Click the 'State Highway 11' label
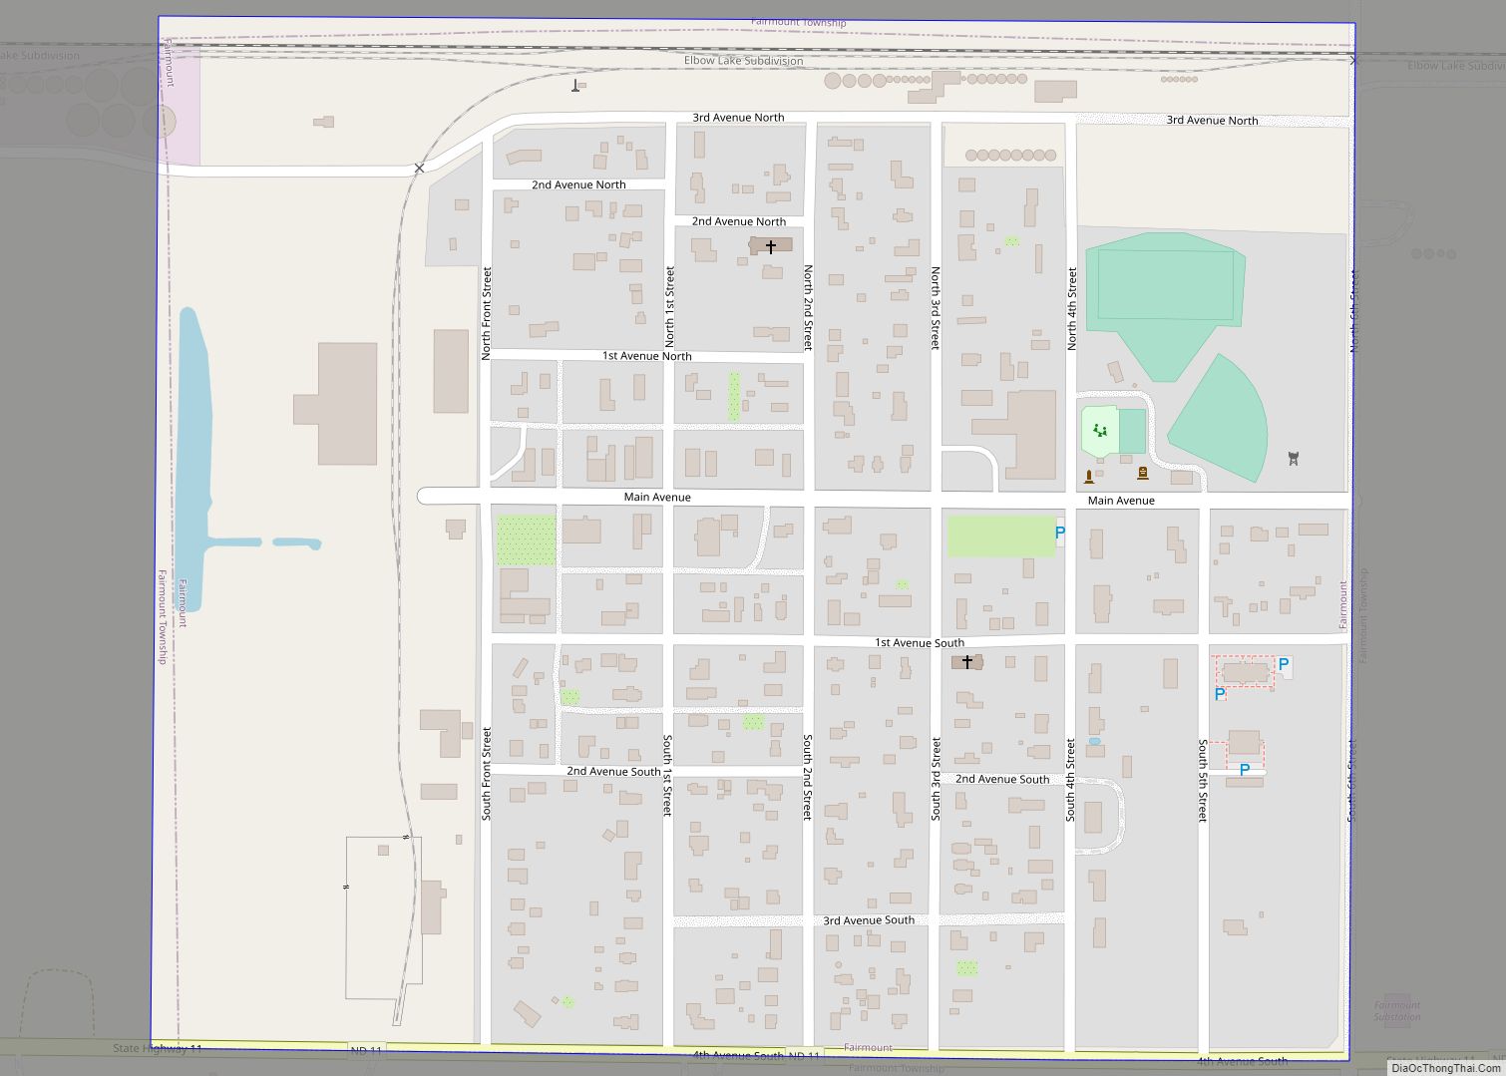 click(x=158, y=1049)
